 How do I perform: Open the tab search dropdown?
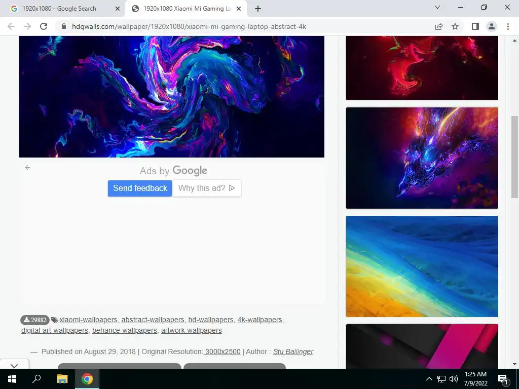pos(437,7)
